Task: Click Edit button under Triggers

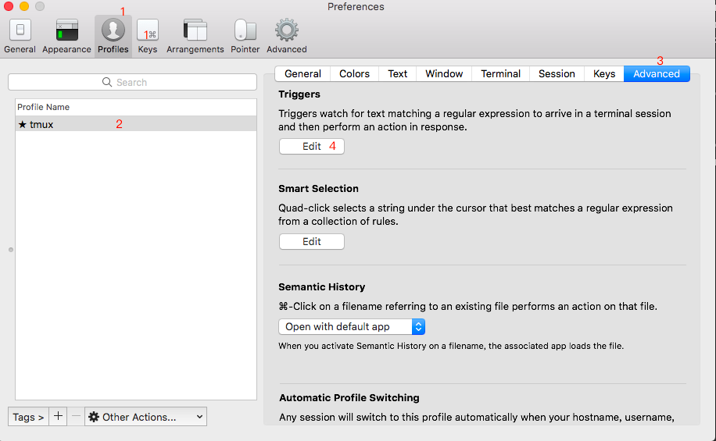Action: [311, 147]
